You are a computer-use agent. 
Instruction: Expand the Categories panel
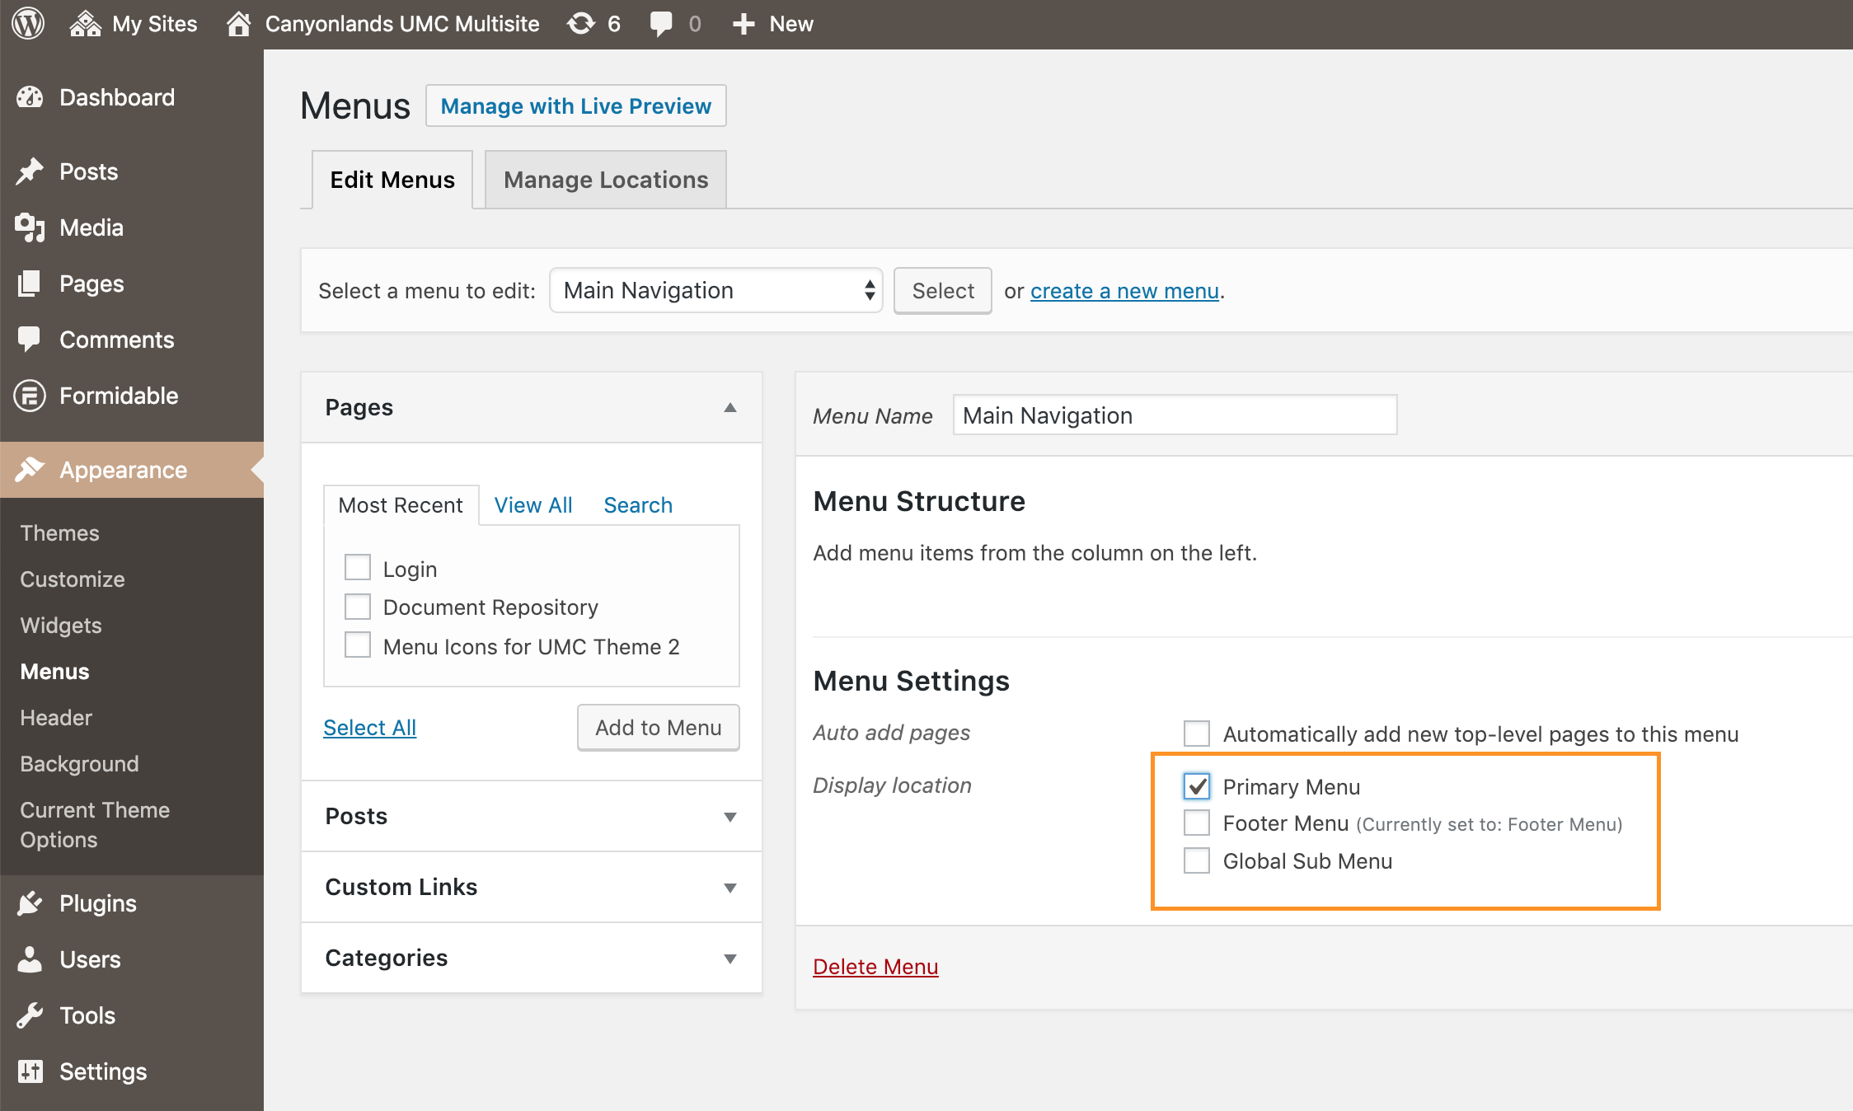click(x=532, y=958)
